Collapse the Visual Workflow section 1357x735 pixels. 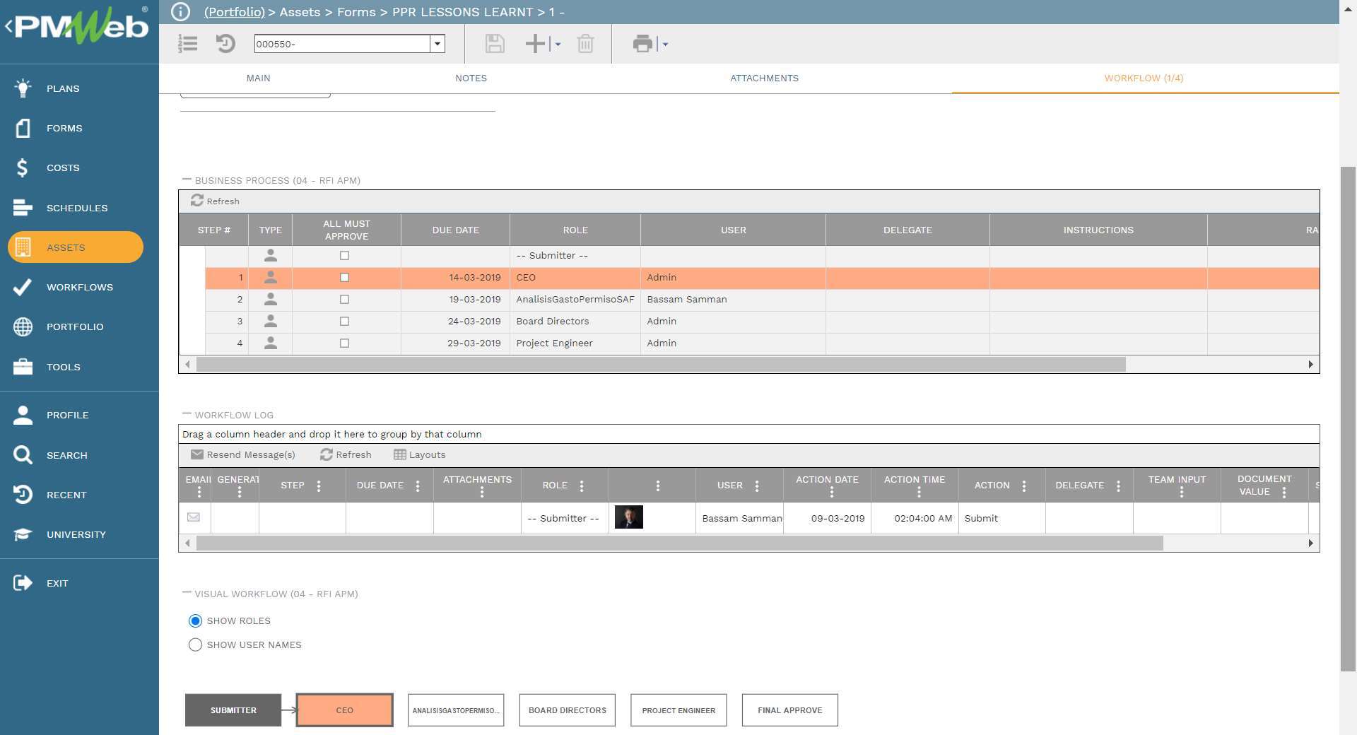coord(187,593)
